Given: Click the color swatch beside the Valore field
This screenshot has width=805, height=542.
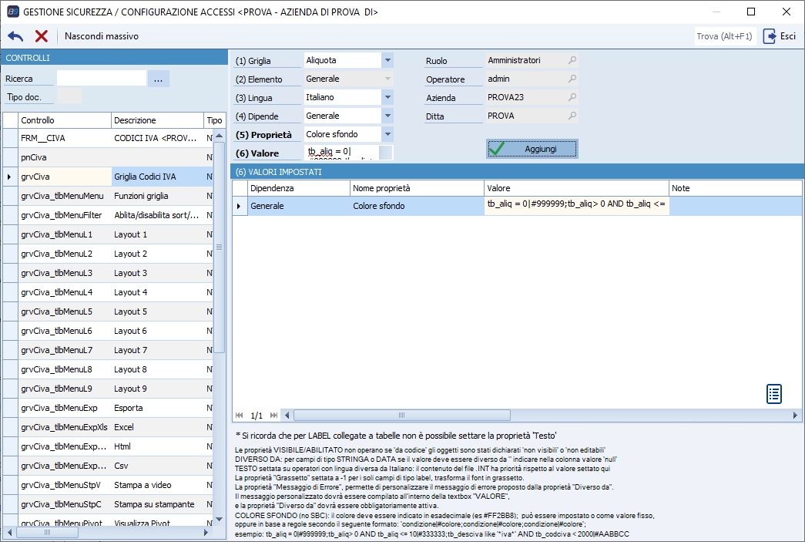Looking at the screenshot, I should [386, 153].
